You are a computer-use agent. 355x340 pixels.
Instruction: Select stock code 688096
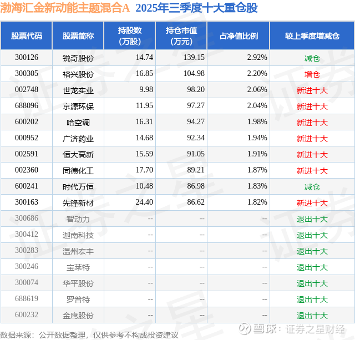click(27, 106)
